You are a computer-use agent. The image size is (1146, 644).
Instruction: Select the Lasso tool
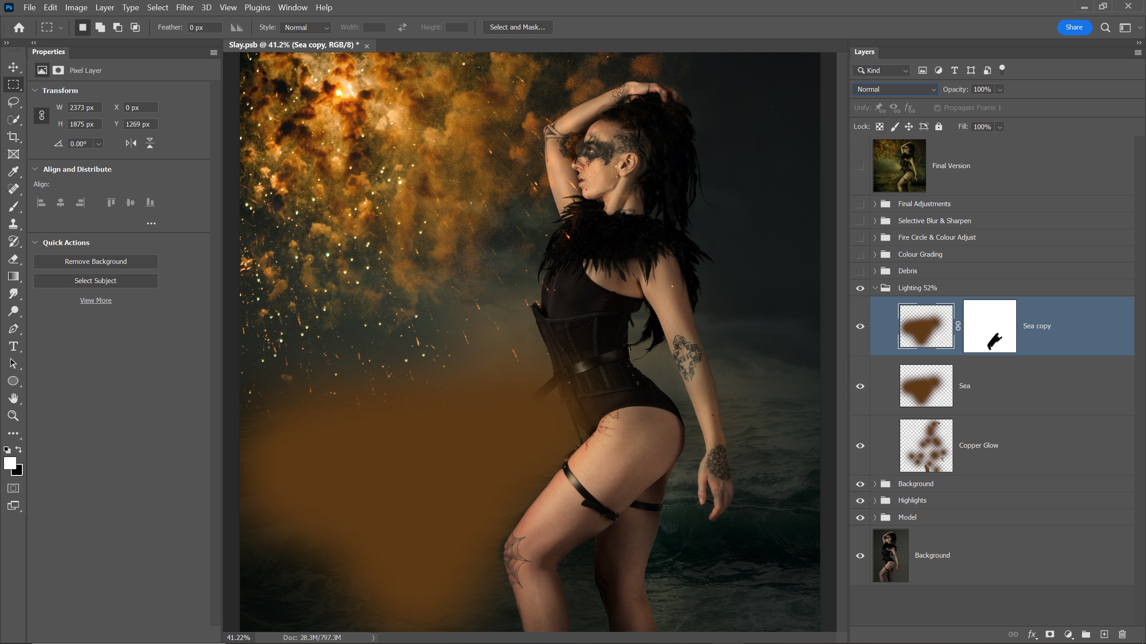[13, 102]
